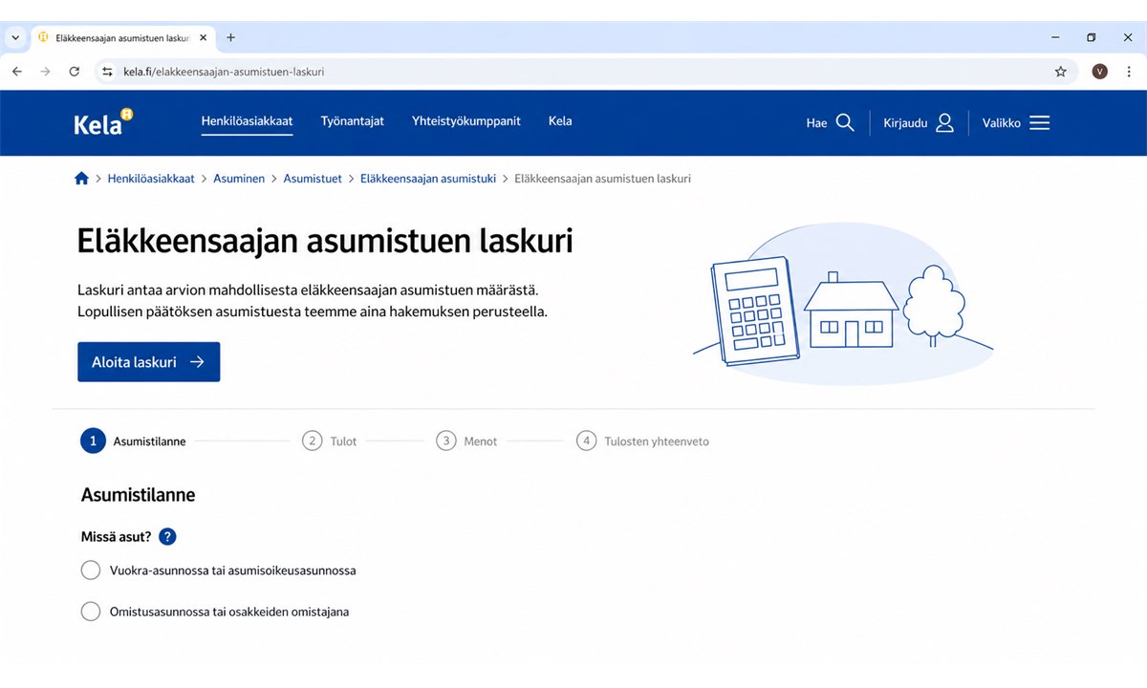Go to Eläkkeensaajan asumistuki breadcrumb link
This screenshot has width=1147, height=688.
tap(428, 179)
